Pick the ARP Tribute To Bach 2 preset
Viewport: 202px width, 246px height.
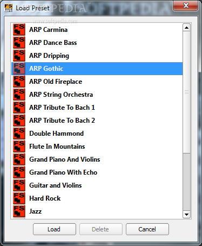(x=97, y=121)
